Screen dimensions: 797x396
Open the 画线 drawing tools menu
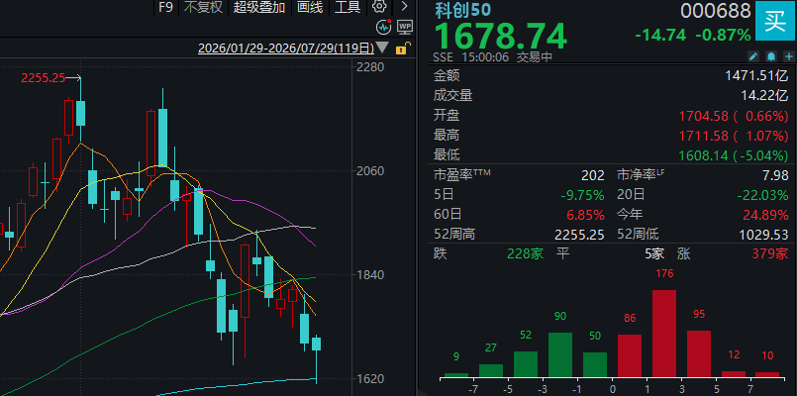(310, 7)
